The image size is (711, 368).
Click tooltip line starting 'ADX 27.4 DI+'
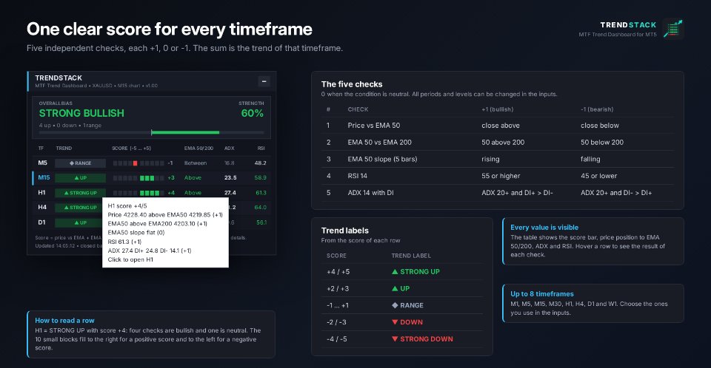click(x=150, y=251)
